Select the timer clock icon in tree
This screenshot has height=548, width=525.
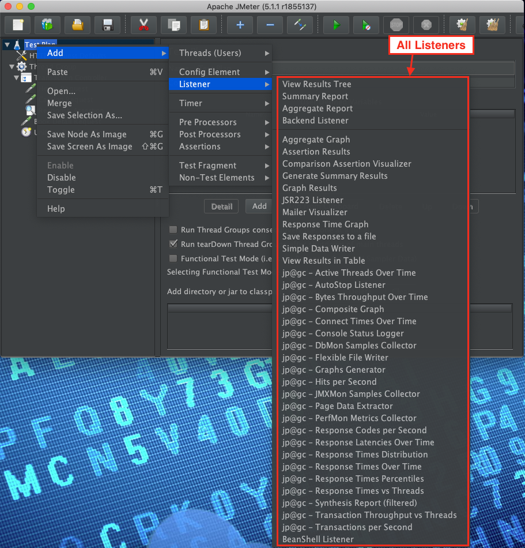point(26,132)
